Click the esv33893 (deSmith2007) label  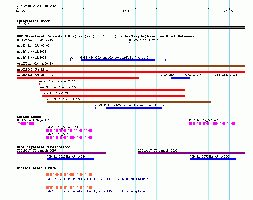click(66, 99)
